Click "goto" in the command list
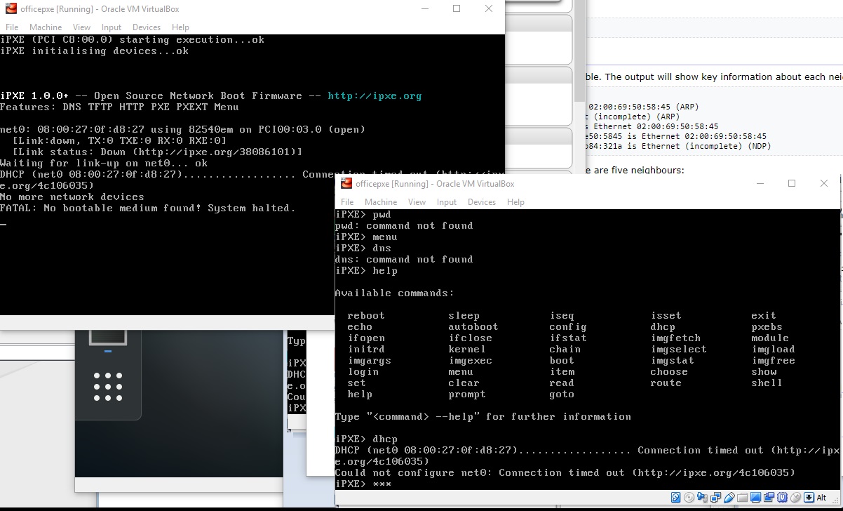Image resolution: width=843 pixels, height=511 pixels. (x=562, y=394)
